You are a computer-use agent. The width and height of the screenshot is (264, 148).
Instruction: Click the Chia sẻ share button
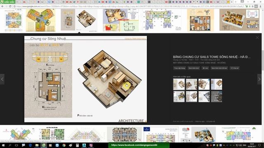[234, 68]
